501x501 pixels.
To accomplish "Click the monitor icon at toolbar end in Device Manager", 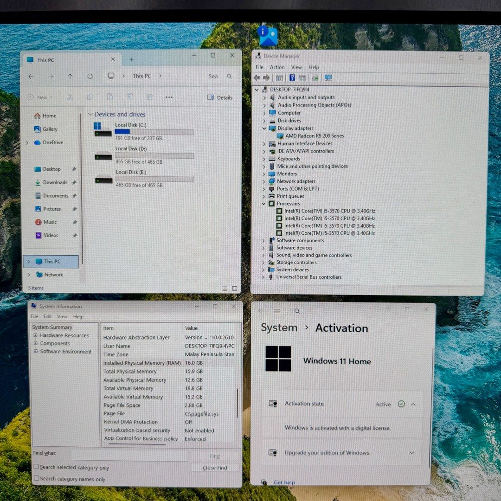I will coord(328,77).
